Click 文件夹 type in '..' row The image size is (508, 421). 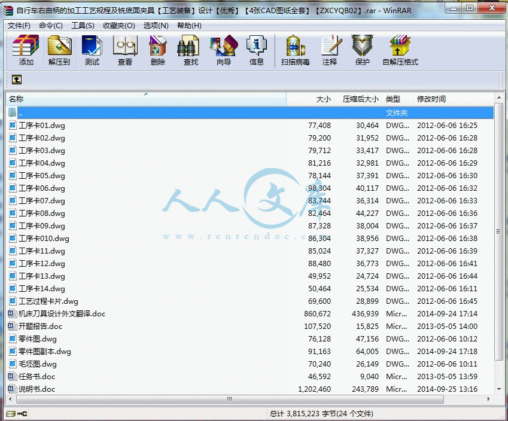coord(397,112)
